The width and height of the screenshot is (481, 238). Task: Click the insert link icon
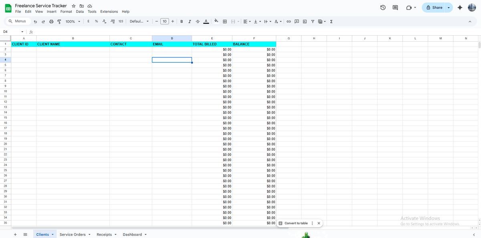[288, 22]
